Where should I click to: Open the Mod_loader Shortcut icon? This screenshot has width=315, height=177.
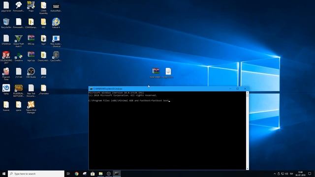click(56, 41)
